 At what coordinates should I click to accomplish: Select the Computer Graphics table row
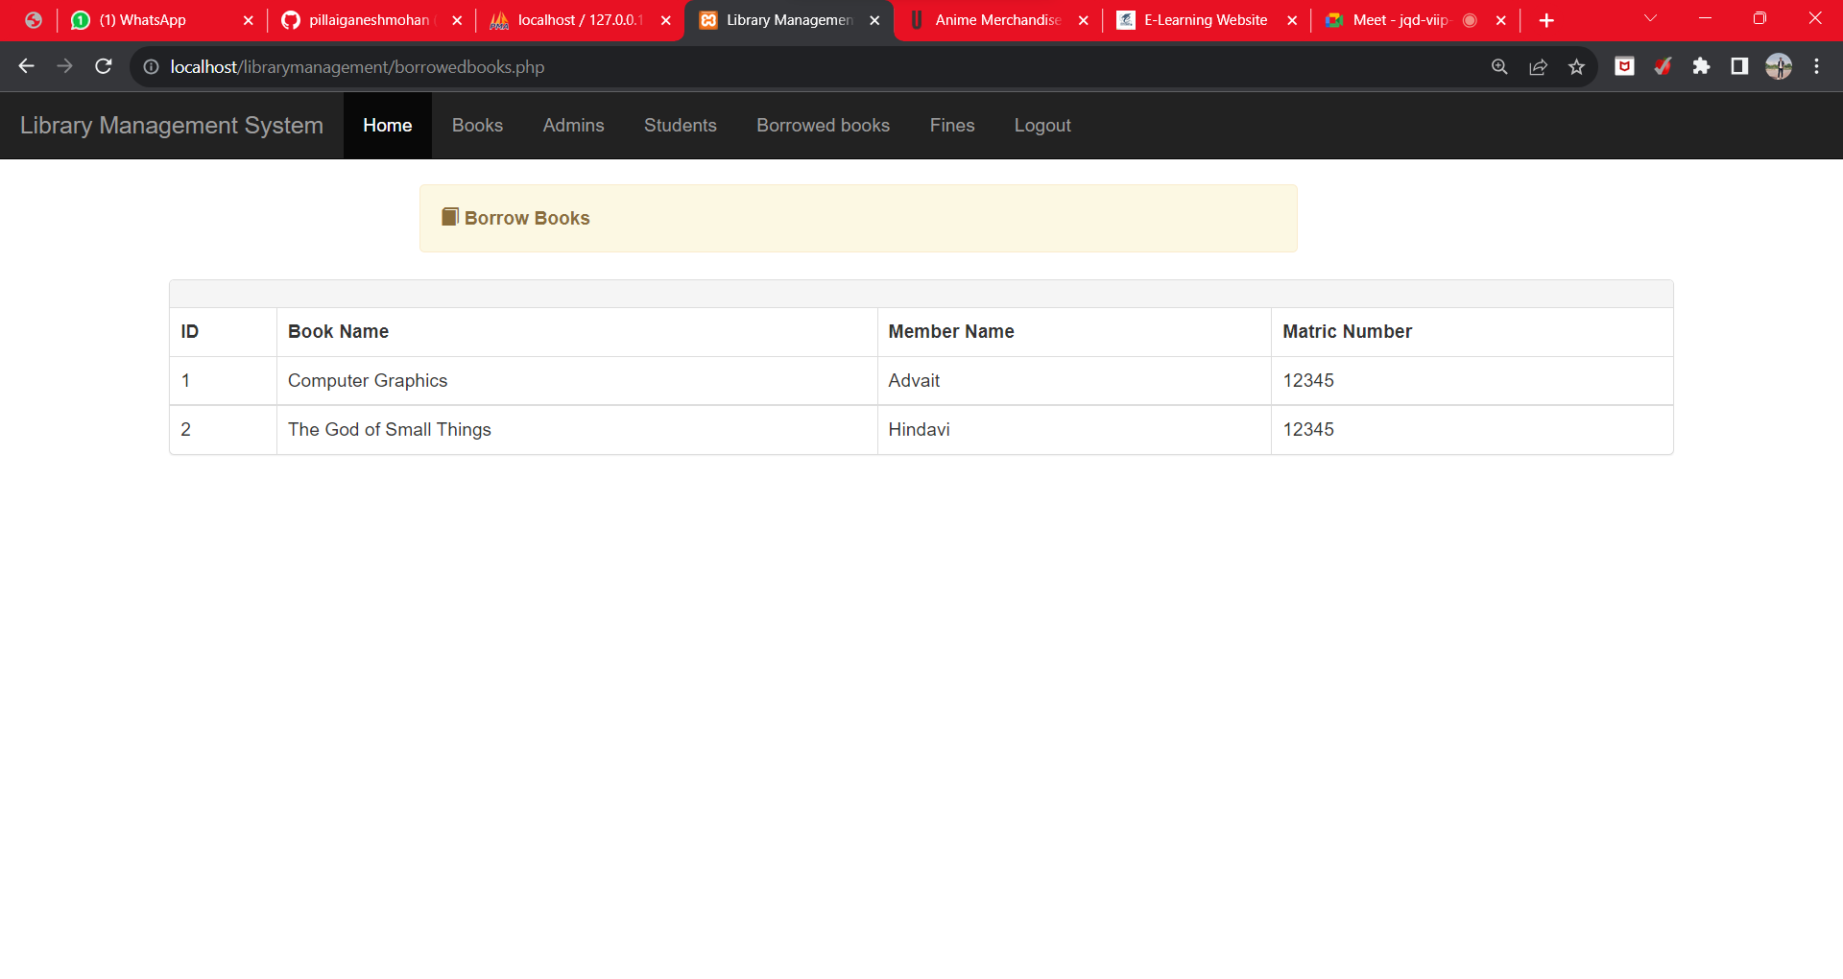click(368, 380)
